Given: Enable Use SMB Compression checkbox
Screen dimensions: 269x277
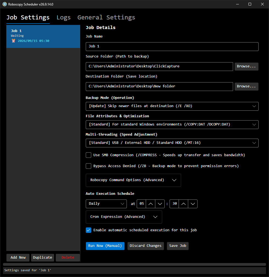Looking at the screenshot, I should [x=88, y=155].
